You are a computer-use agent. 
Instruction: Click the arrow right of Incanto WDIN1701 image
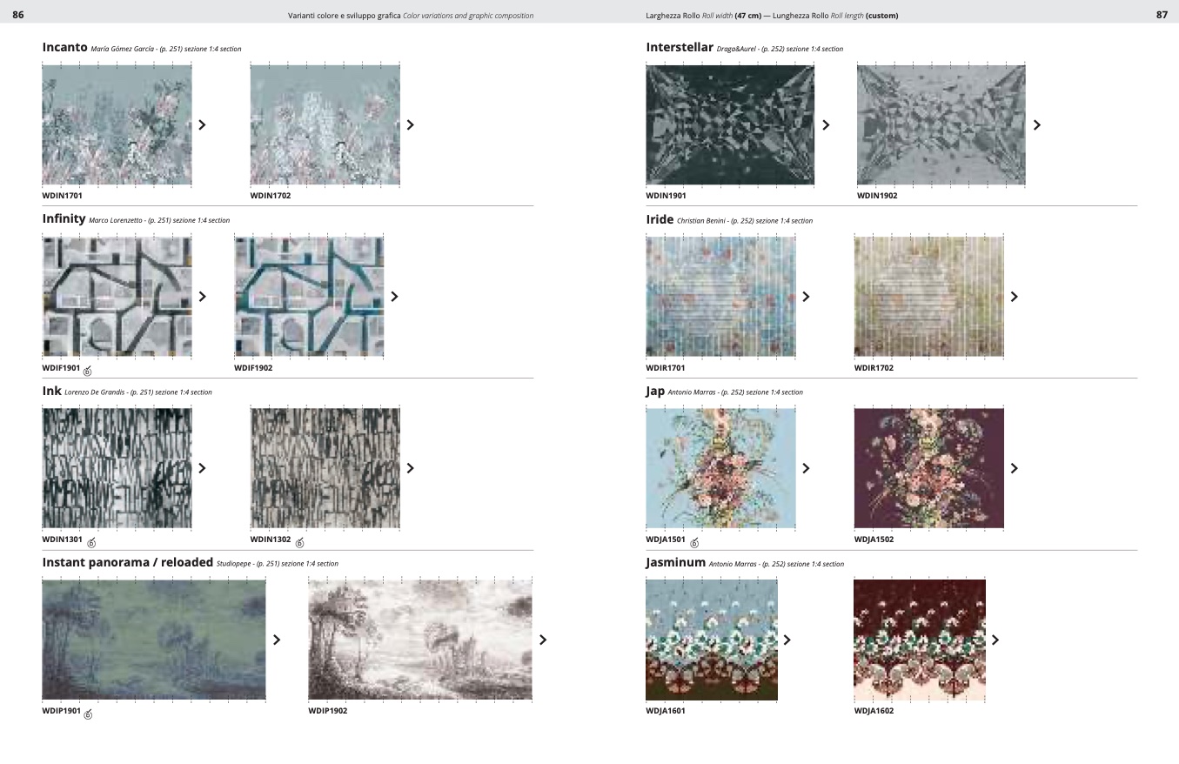[202, 124]
